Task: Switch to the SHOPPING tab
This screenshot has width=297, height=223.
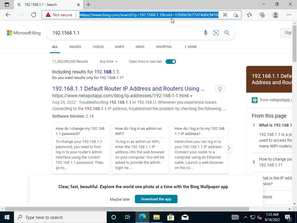Action: point(164,47)
